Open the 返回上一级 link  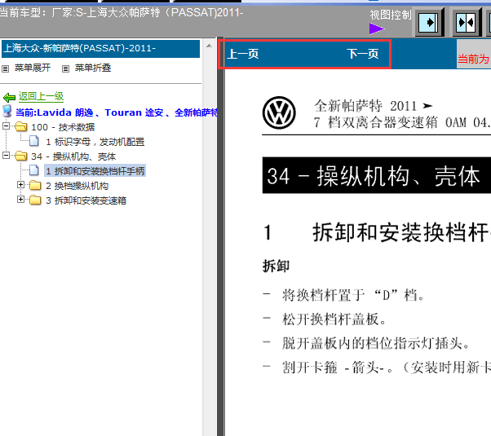click(41, 96)
